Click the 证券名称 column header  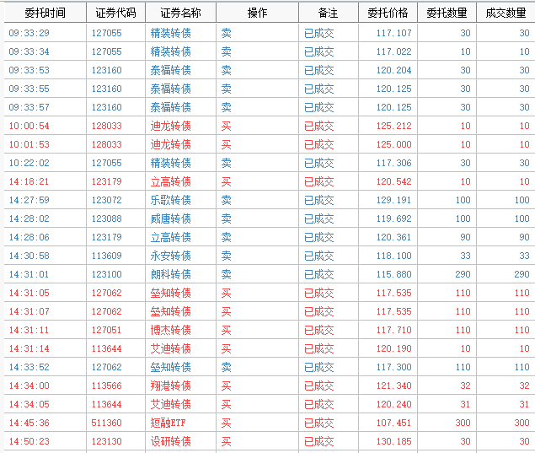point(181,13)
